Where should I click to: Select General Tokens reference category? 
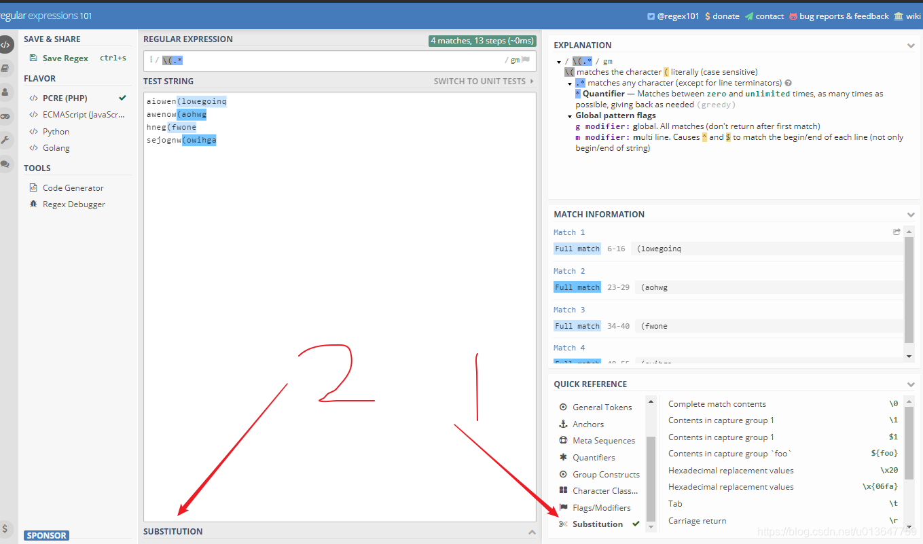[x=595, y=407]
